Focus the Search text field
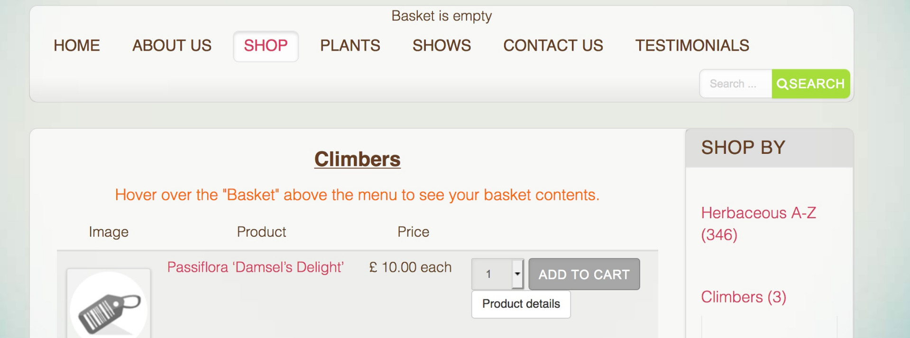The image size is (910, 338). (x=735, y=84)
